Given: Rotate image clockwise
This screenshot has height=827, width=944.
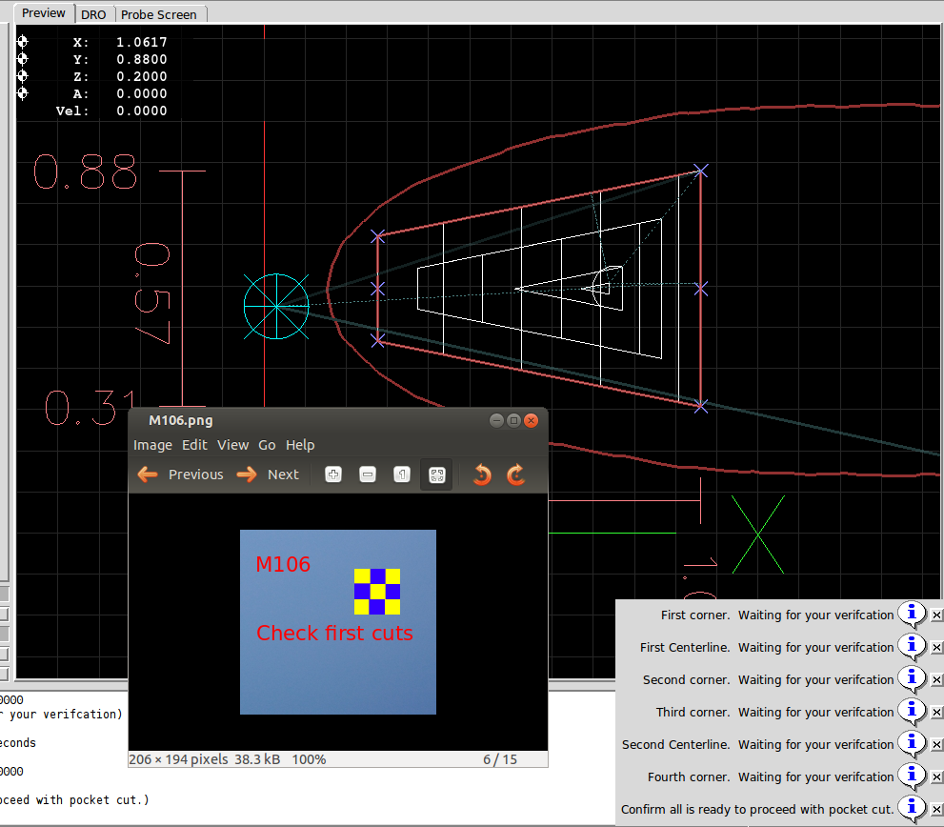Looking at the screenshot, I should tap(516, 474).
